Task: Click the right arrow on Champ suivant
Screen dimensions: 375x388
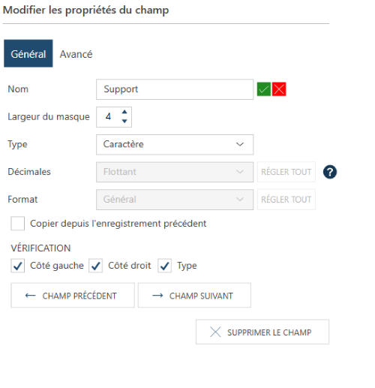Action: click(x=157, y=296)
